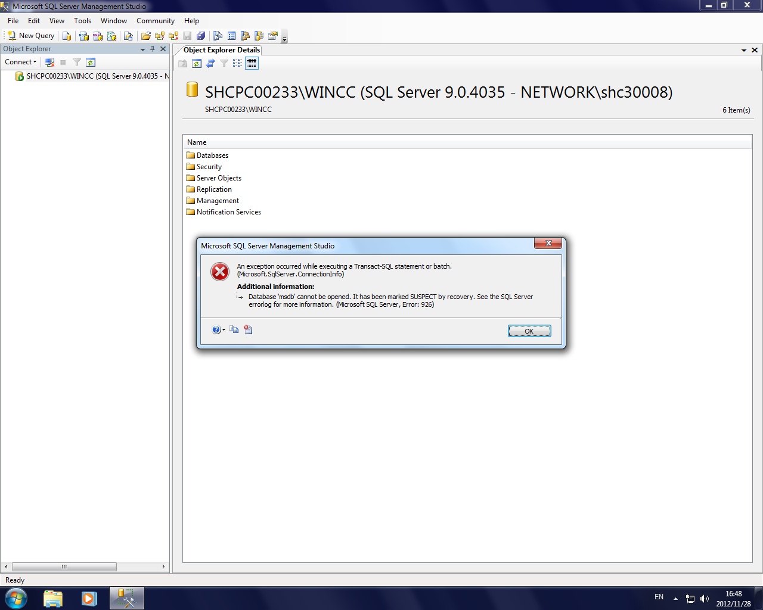Viewport: 763px width, 610px height.
Task: Open Object Explorer window position dropdown
Action: [142, 49]
